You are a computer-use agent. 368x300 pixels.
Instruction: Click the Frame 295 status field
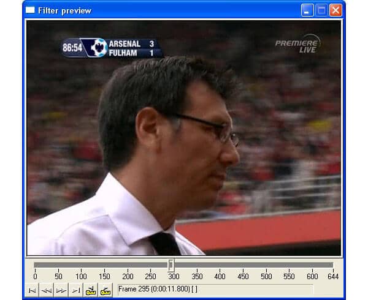pos(215,289)
